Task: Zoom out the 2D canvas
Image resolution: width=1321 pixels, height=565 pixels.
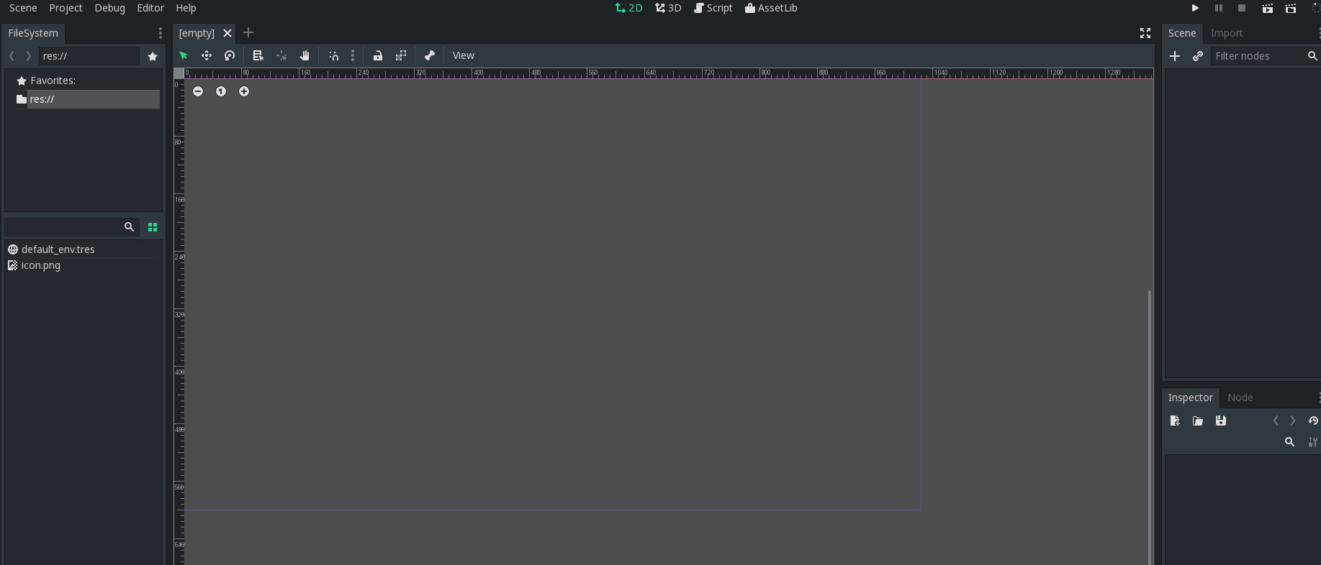Action: 198,91
